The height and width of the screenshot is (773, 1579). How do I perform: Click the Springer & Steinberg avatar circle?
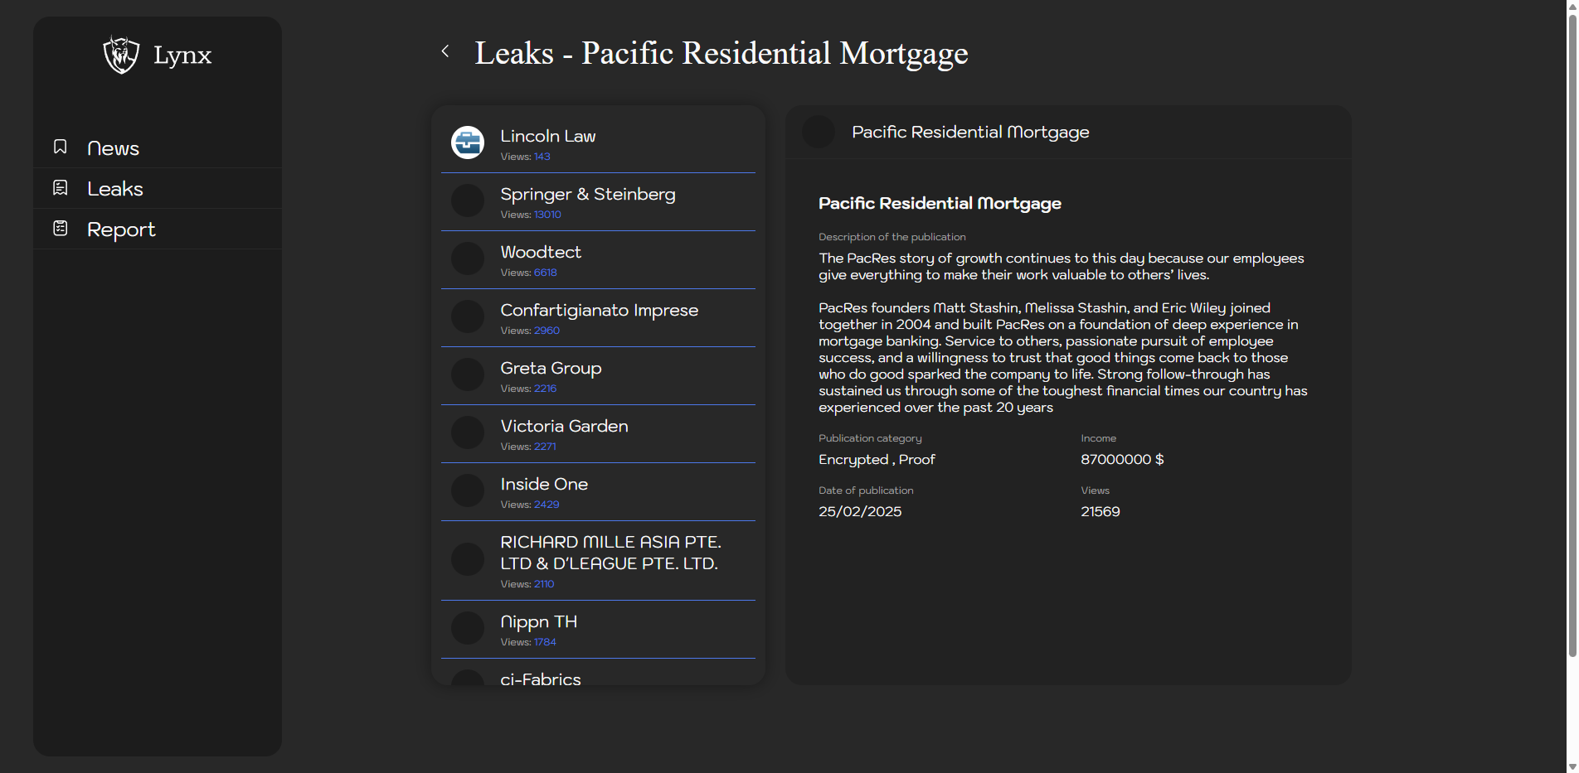tap(468, 200)
